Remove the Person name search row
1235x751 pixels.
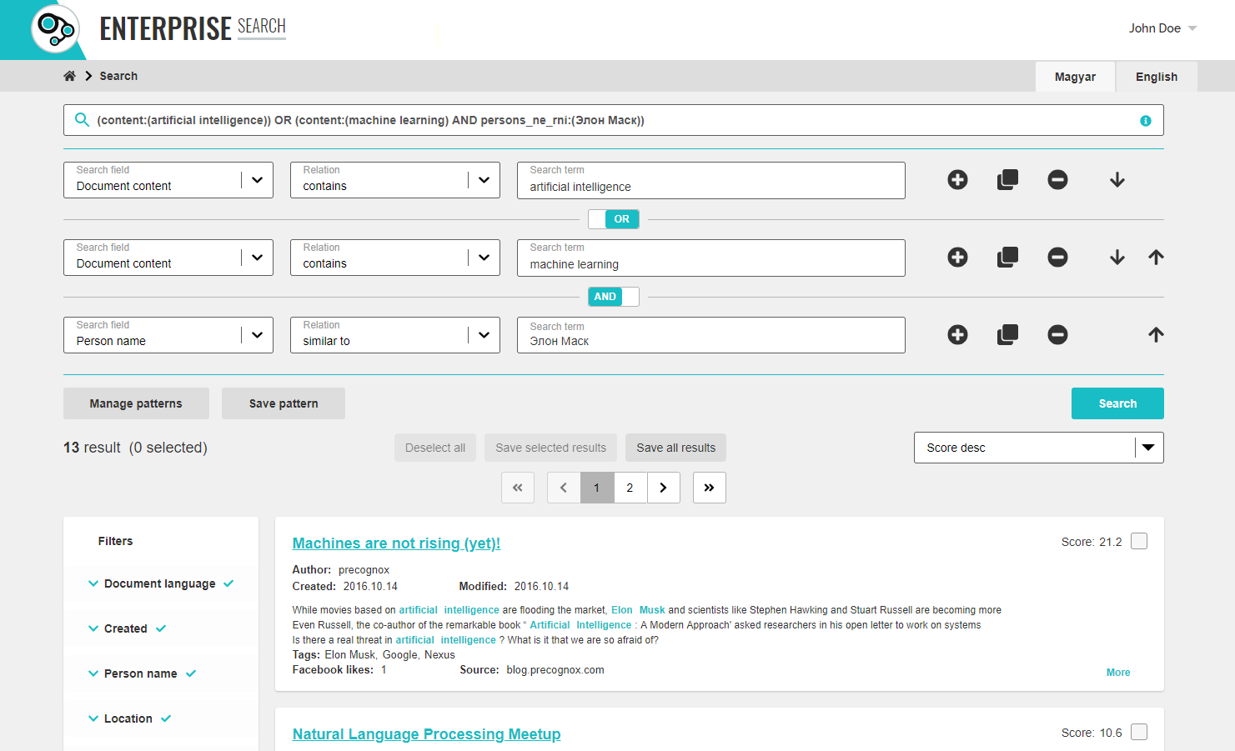click(x=1057, y=335)
